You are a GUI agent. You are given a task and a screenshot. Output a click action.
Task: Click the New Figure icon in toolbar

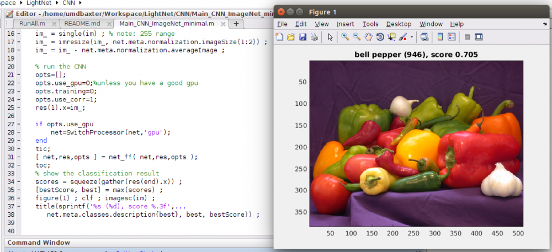tap(279, 37)
